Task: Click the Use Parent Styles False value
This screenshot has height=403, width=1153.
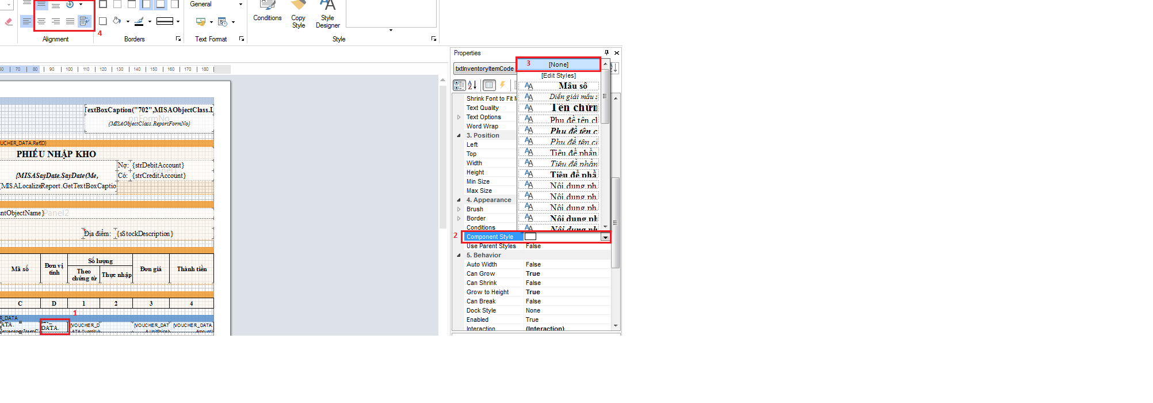Action: tap(533, 246)
